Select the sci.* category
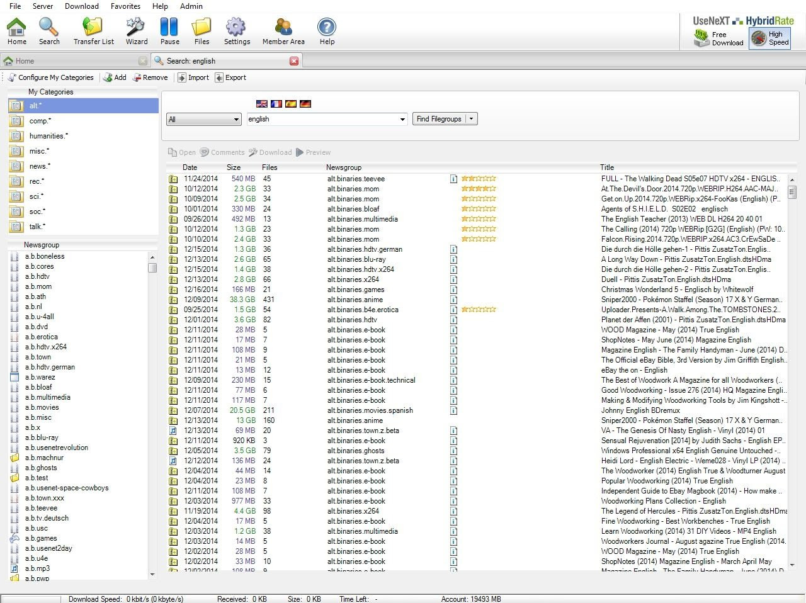 click(x=83, y=196)
